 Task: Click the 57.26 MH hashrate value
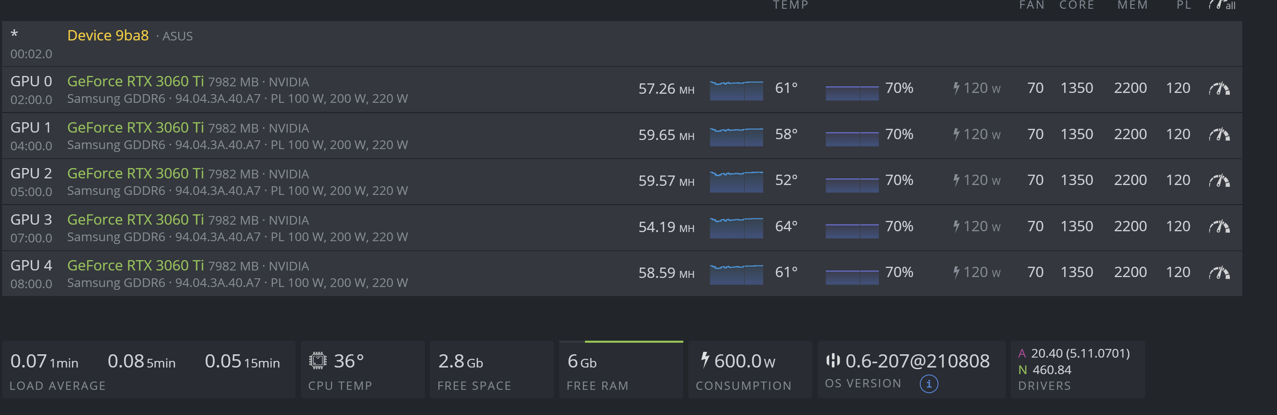click(x=666, y=89)
